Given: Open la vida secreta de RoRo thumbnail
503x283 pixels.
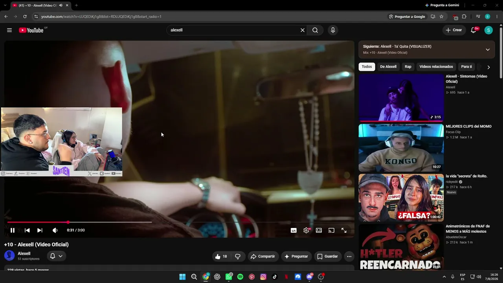Looking at the screenshot, I should coord(401,198).
